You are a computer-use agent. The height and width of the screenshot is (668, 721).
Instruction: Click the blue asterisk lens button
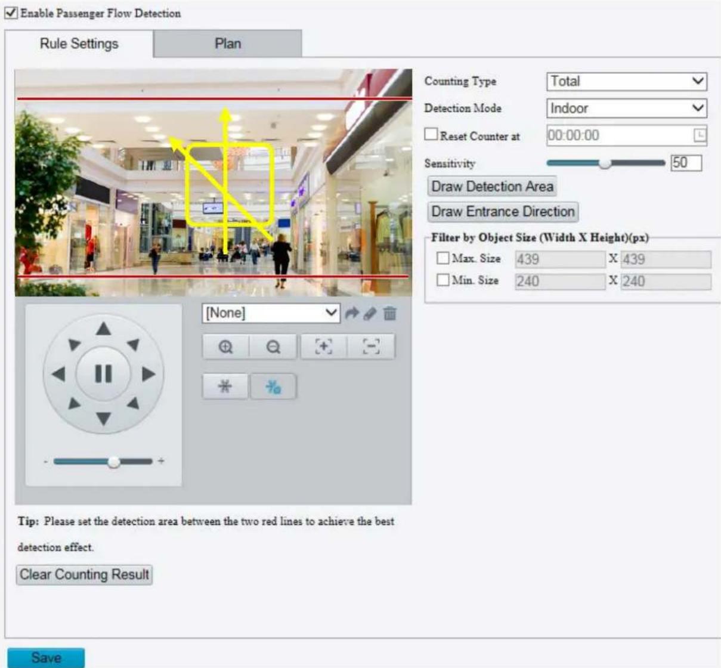click(273, 386)
